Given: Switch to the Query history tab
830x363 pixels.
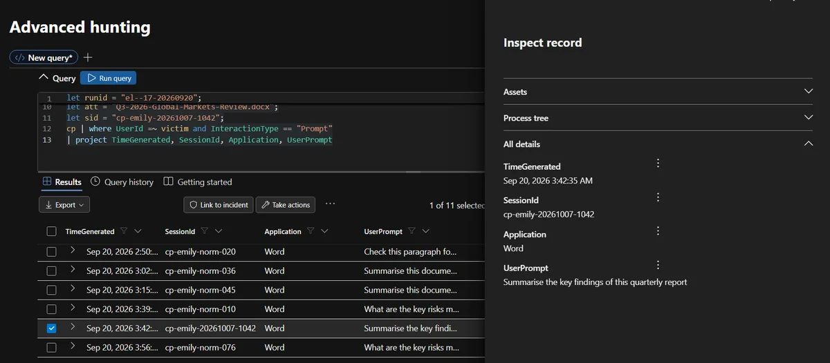Looking at the screenshot, I should pyautogui.click(x=122, y=182).
